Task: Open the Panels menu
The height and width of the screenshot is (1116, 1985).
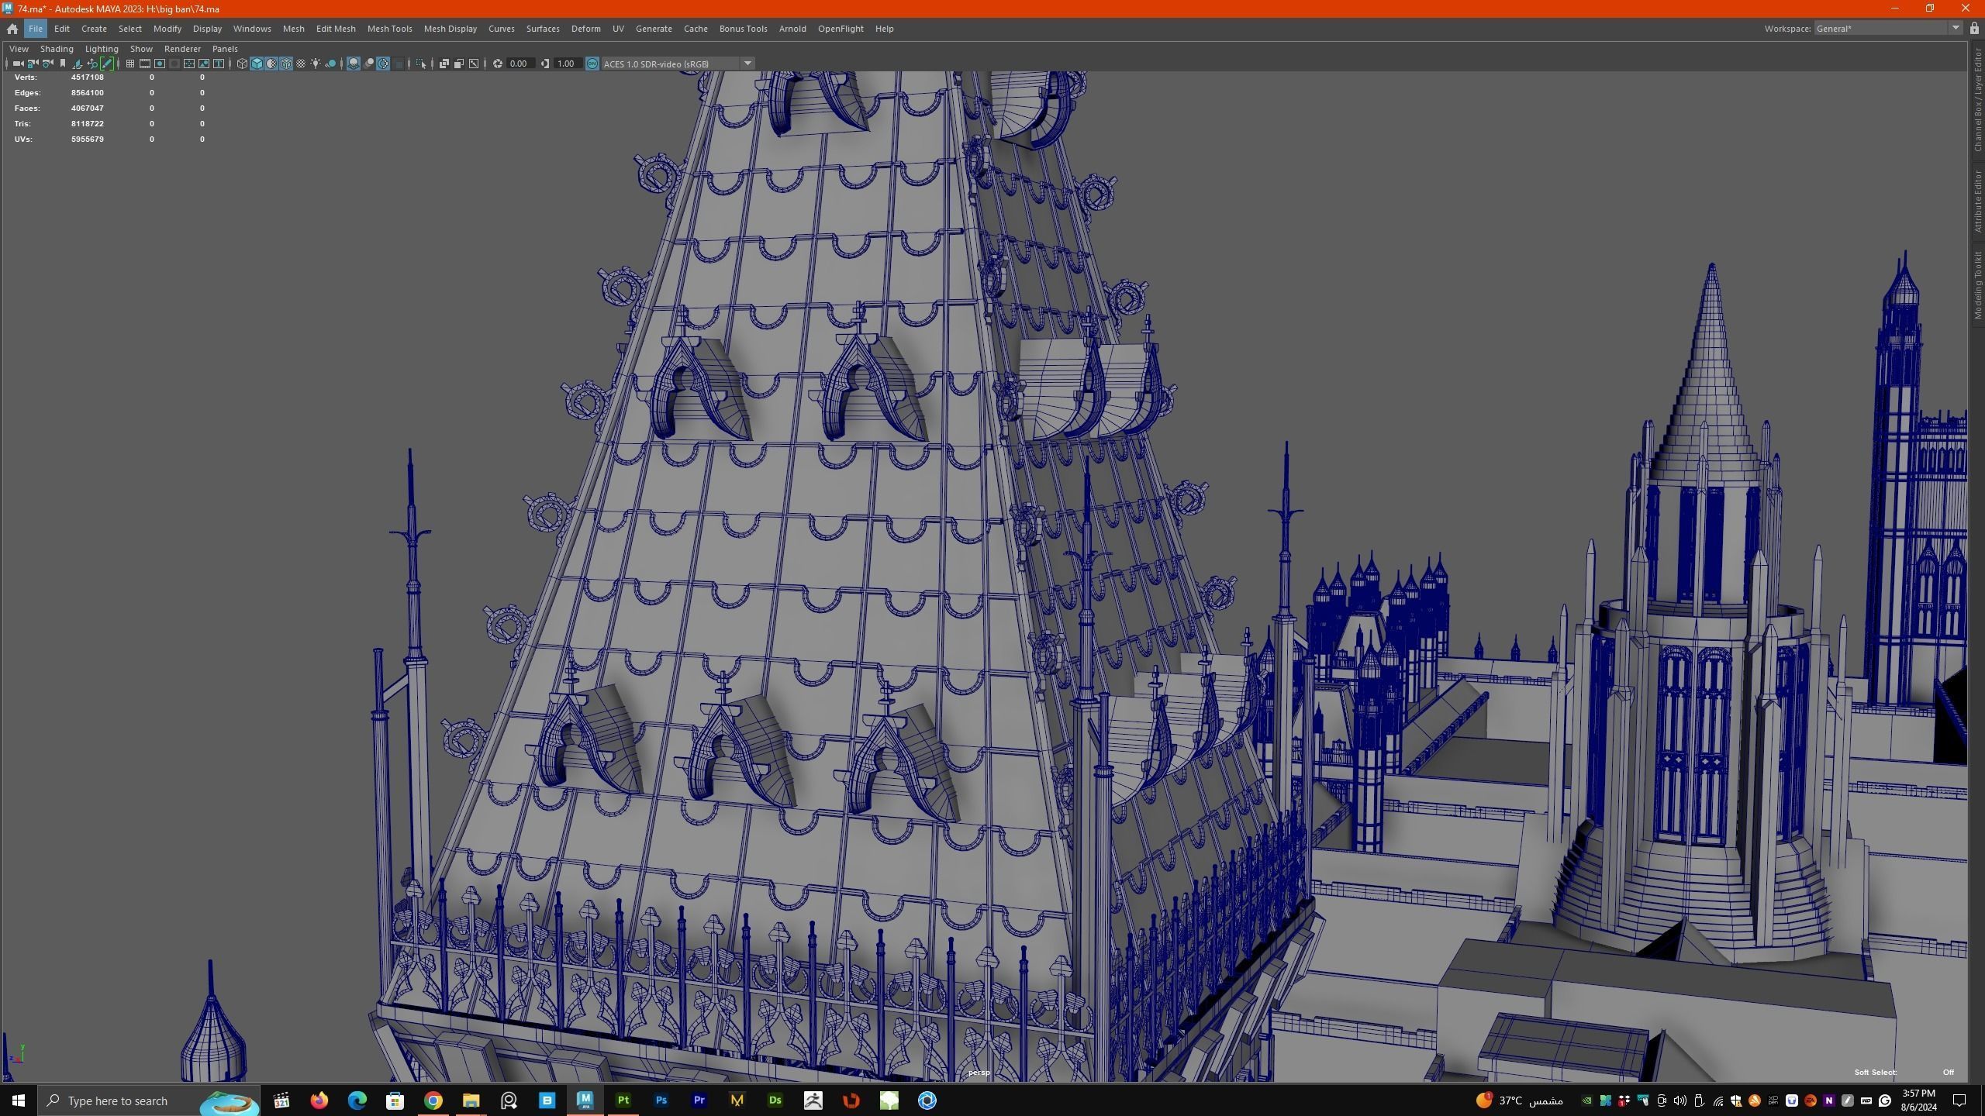Action: coord(225,49)
